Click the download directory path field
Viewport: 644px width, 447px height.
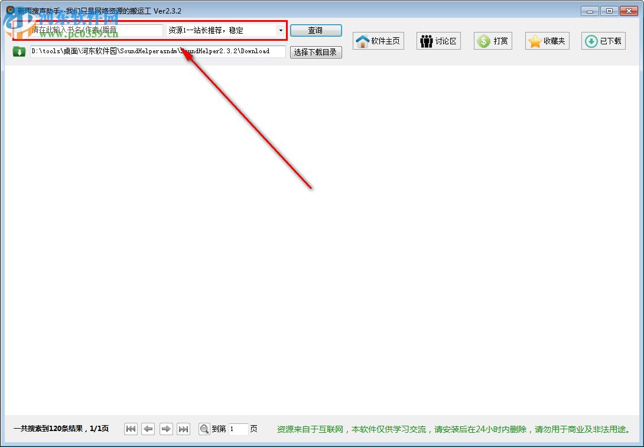(x=158, y=51)
